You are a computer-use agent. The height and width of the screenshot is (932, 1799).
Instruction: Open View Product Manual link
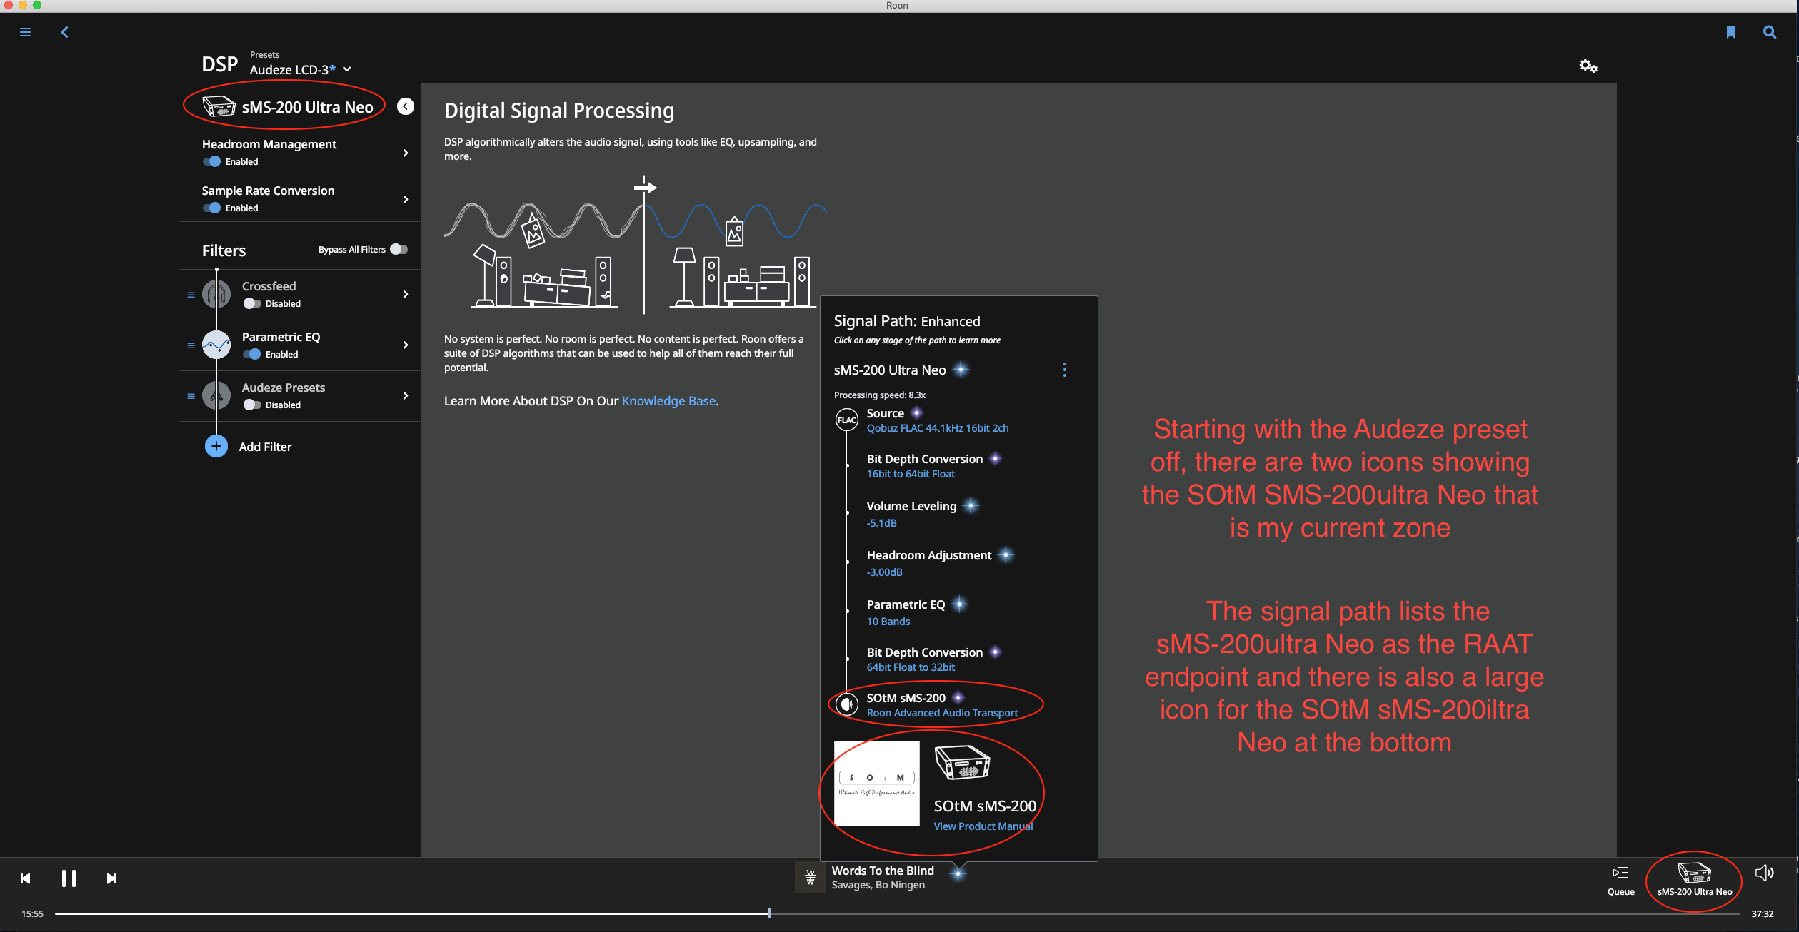click(983, 826)
